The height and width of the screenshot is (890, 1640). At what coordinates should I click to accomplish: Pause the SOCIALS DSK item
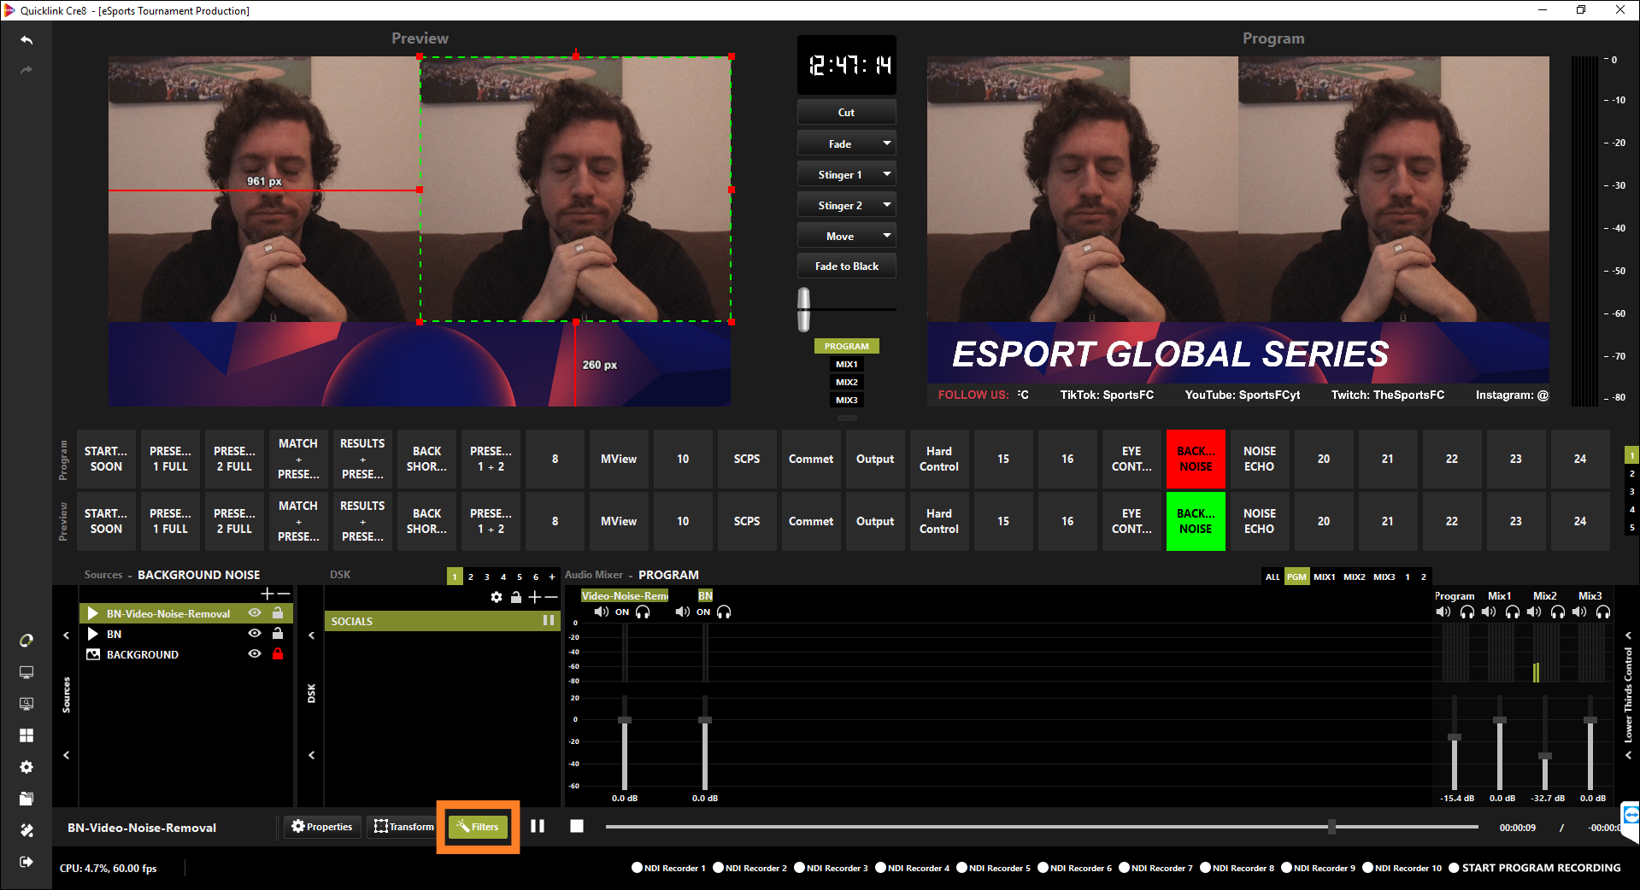[548, 621]
